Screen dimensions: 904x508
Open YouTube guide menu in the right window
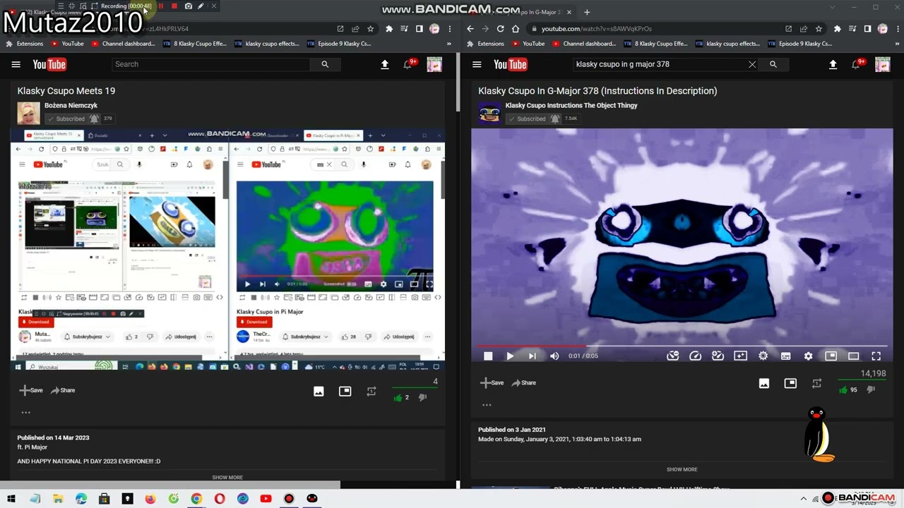[477, 64]
